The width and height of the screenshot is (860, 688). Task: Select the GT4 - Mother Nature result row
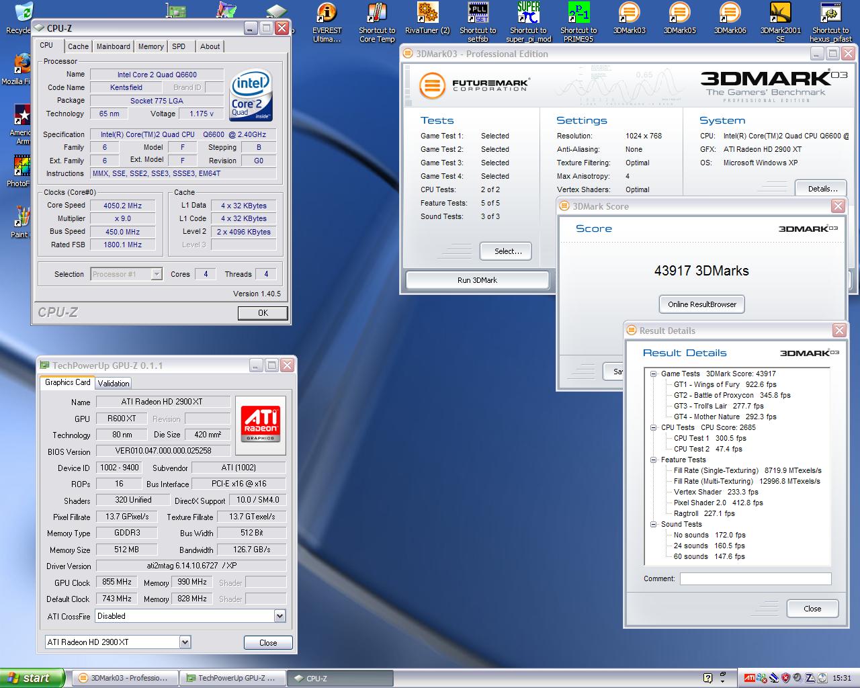point(725,417)
